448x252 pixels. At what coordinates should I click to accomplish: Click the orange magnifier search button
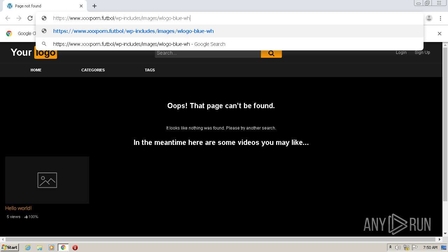pos(271,53)
